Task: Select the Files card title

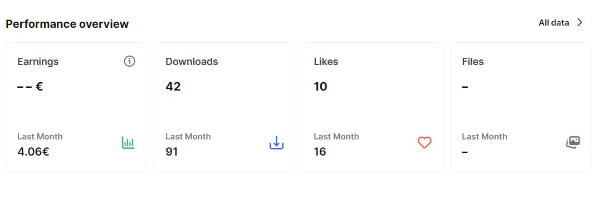Action: pos(473,62)
